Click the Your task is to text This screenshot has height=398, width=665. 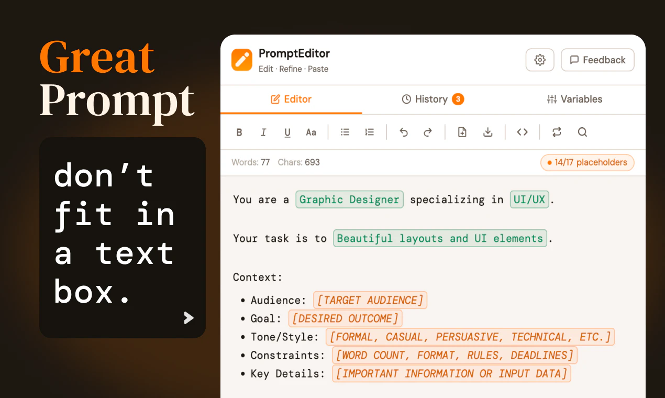(280, 238)
